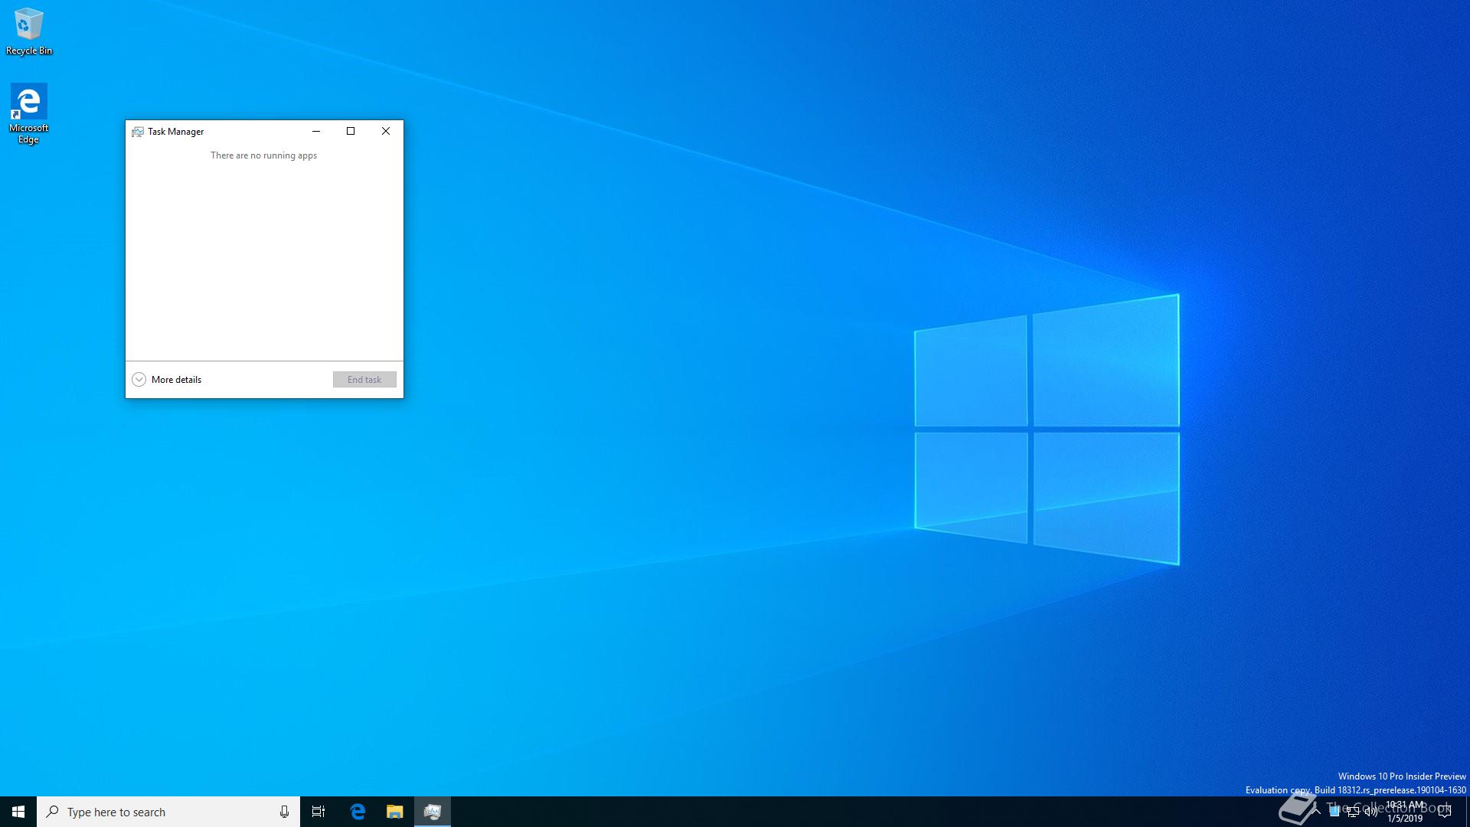
Task: Show hidden system tray icons
Action: tap(1316, 812)
